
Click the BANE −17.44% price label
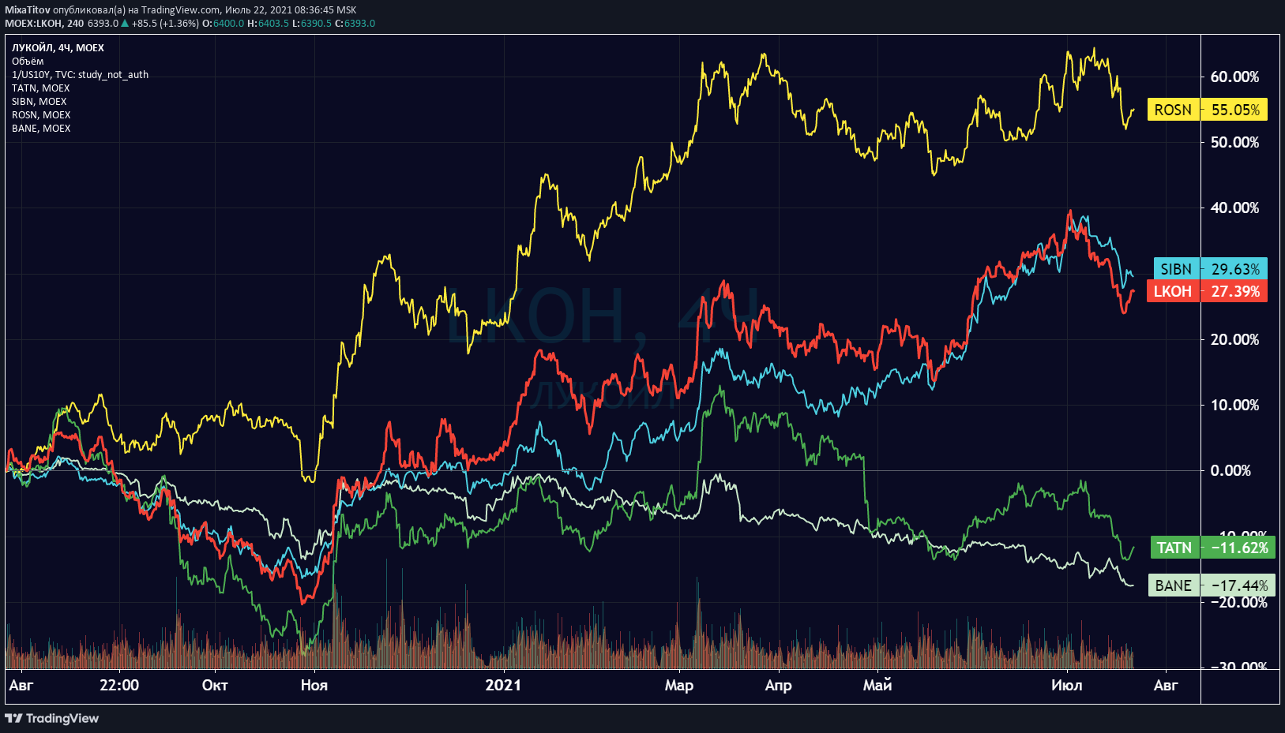click(1212, 585)
